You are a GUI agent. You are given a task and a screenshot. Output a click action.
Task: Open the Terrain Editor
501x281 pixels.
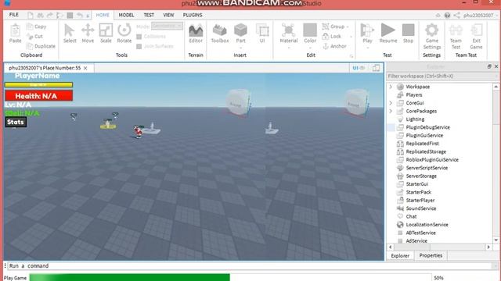196,33
